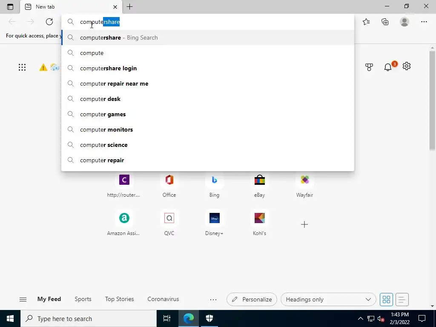Open the app launcher grid icon
Viewport: 436px width, 327px height.
pos(22,67)
